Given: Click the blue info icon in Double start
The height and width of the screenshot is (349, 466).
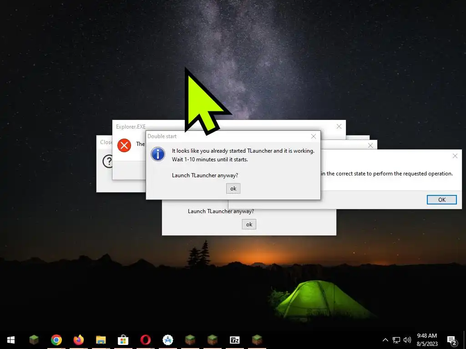Looking at the screenshot, I should click(x=158, y=155).
